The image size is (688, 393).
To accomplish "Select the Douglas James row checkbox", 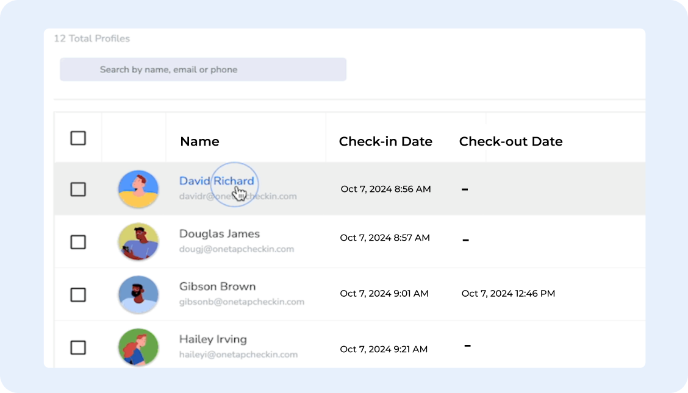I will tap(78, 243).
